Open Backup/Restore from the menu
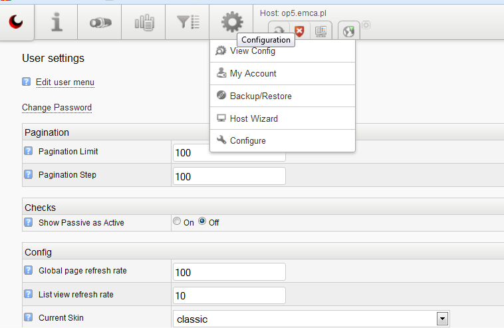The width and height of the screenshot is (504, 328). coord(261,96)
